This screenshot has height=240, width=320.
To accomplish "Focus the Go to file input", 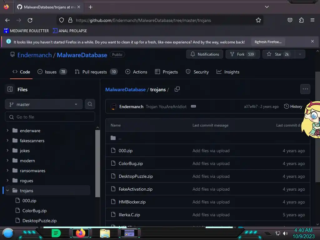I will [50, 117].
